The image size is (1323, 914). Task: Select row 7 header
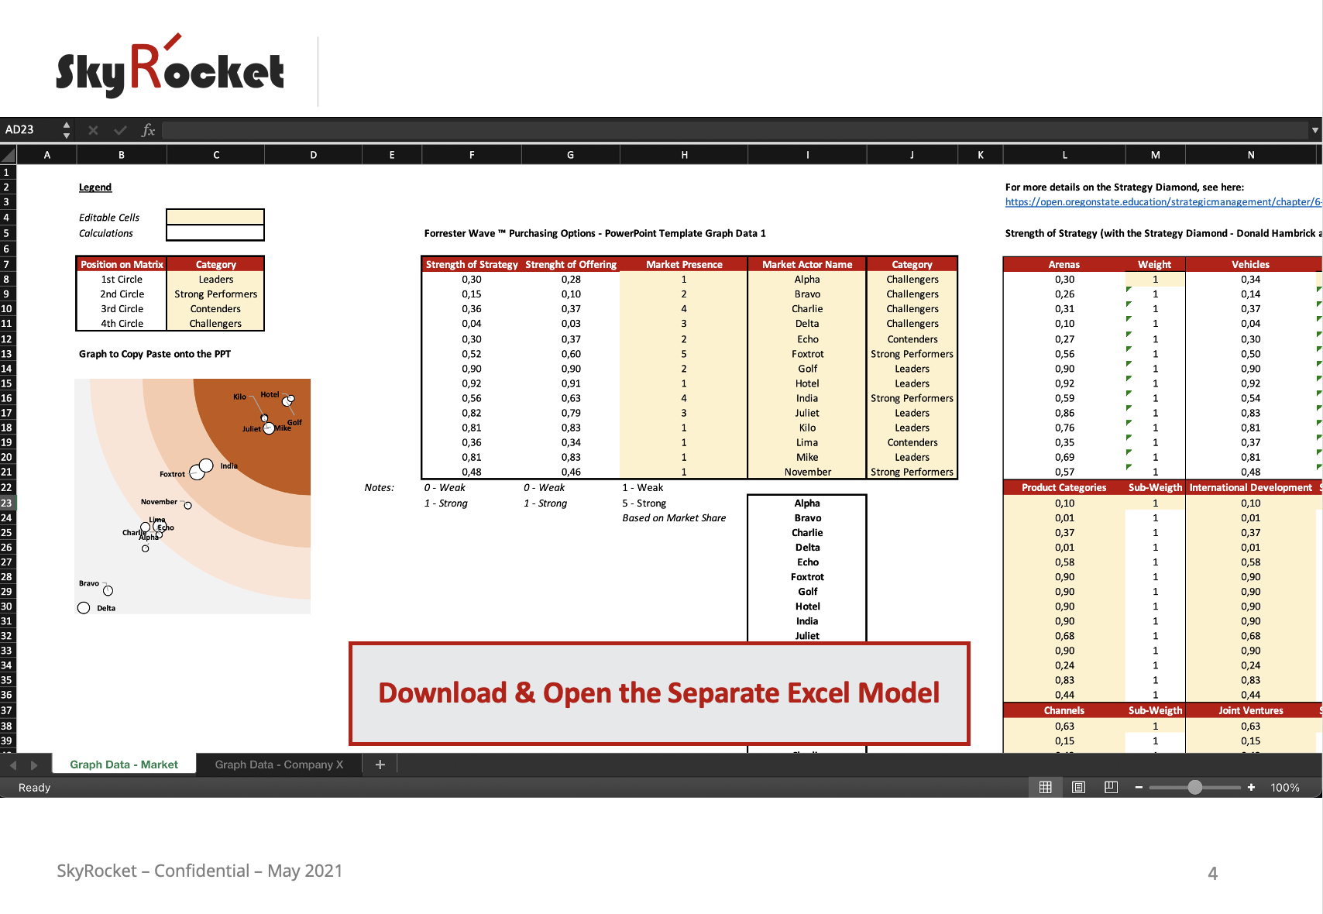pyautogui.click(x=7, y=264)
